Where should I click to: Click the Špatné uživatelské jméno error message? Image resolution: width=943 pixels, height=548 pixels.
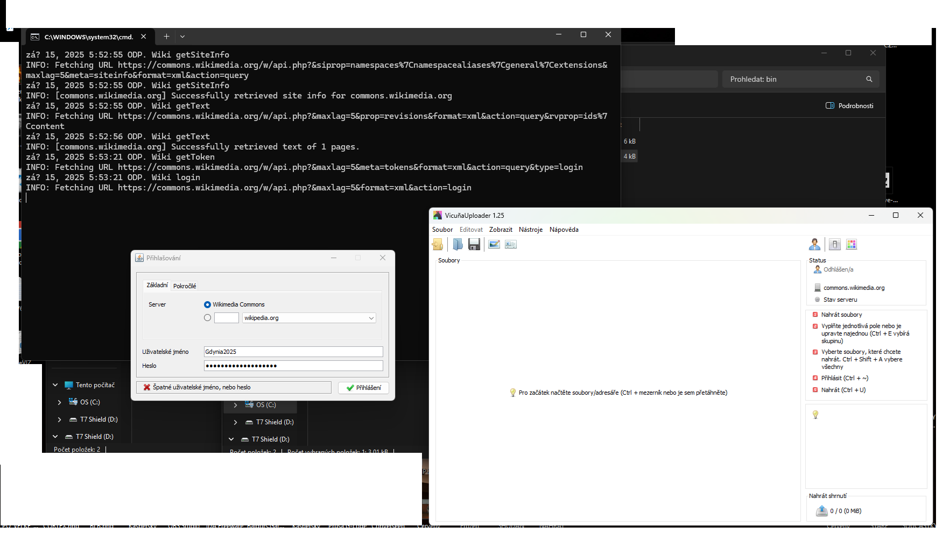tap(202, 387)
